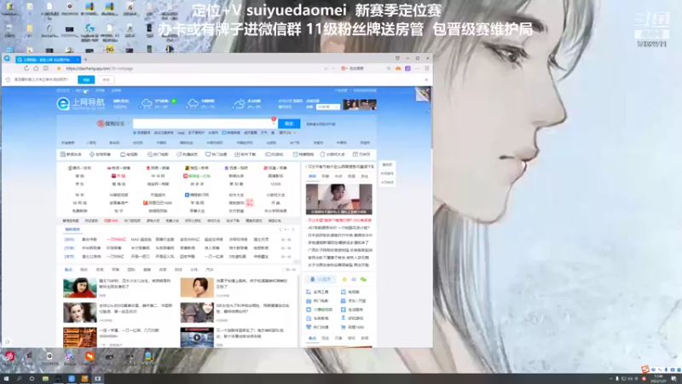Open the orange game controller icon
Image resolution: width=682 pixels, height=384 pixels.
click(x=398, y=68)
